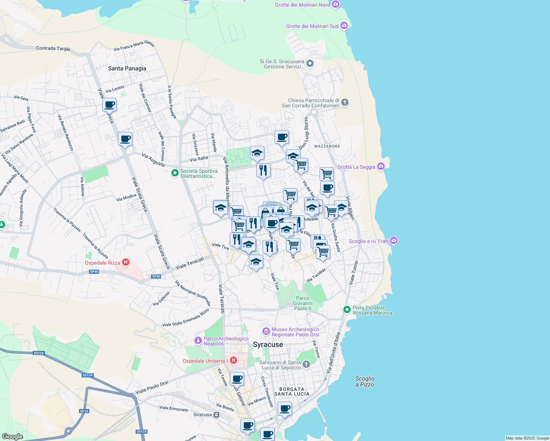Open the cafe marker near Don Luigi Sturzo
The width and height of the screenshot is (550, 441).
coord(282,137)
